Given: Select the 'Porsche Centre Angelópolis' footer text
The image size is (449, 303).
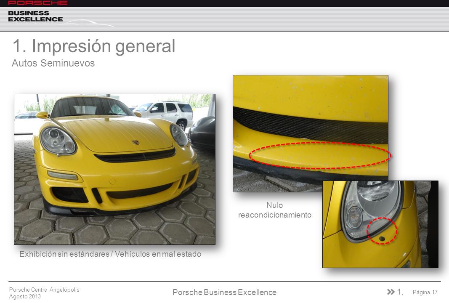Looking at the screenshot, I should click(44, 290).
